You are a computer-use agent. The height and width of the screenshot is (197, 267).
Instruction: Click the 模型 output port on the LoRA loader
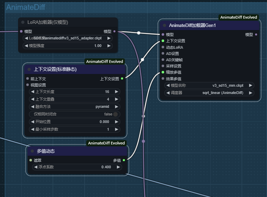click(114, 31)
